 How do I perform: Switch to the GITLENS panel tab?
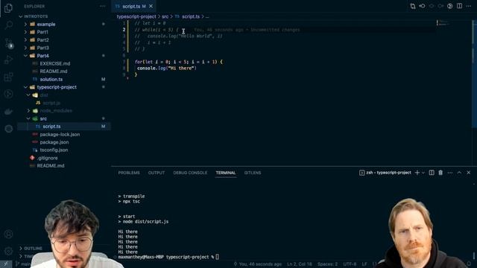(253, 173)
